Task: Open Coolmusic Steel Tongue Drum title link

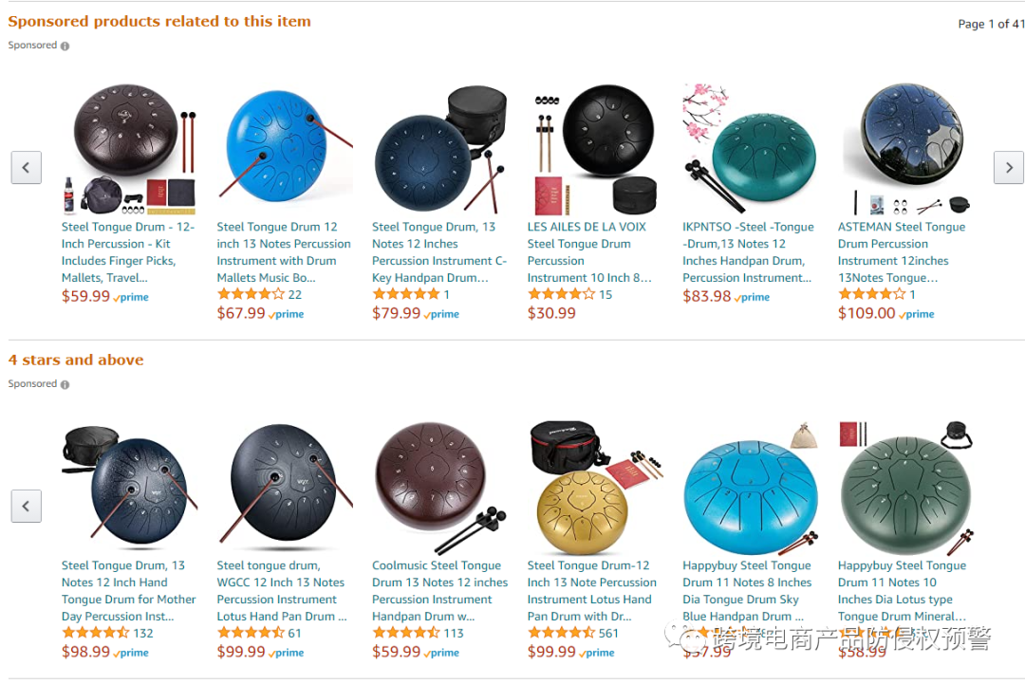Action: point(440,591)
